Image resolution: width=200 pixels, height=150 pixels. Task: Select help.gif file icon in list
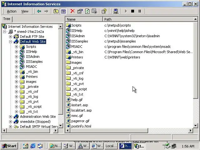tap(68, 100)
